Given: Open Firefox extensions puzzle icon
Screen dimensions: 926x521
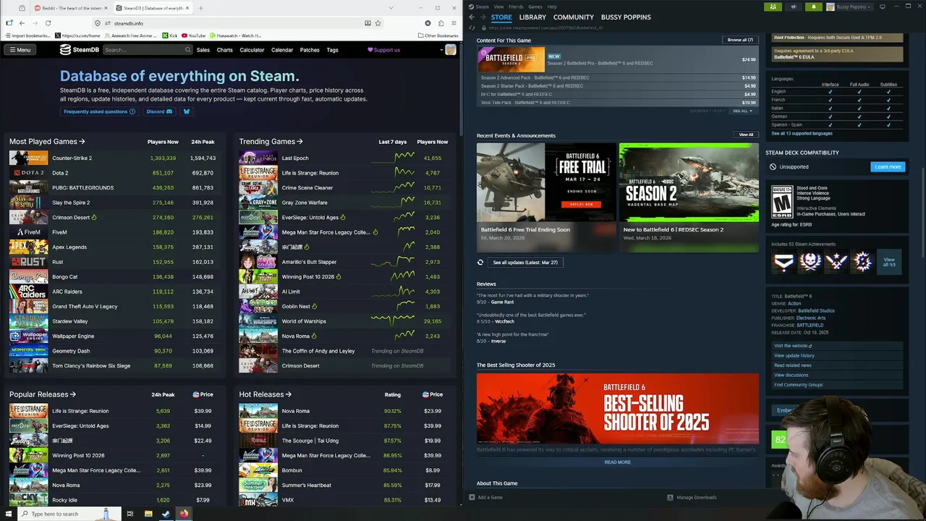Looking at the screenshot, I should [441, 23].
